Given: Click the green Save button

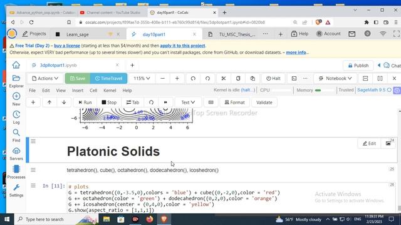Looking at the screenshot, I should (78, 78).
